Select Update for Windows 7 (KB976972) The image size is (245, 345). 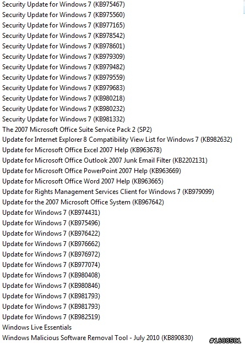tap(51, 254)
